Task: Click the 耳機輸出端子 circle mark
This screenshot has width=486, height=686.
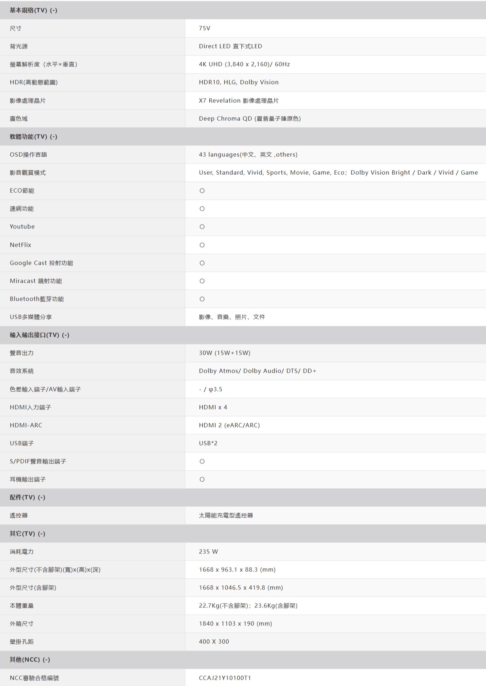Action: point(202,479)
